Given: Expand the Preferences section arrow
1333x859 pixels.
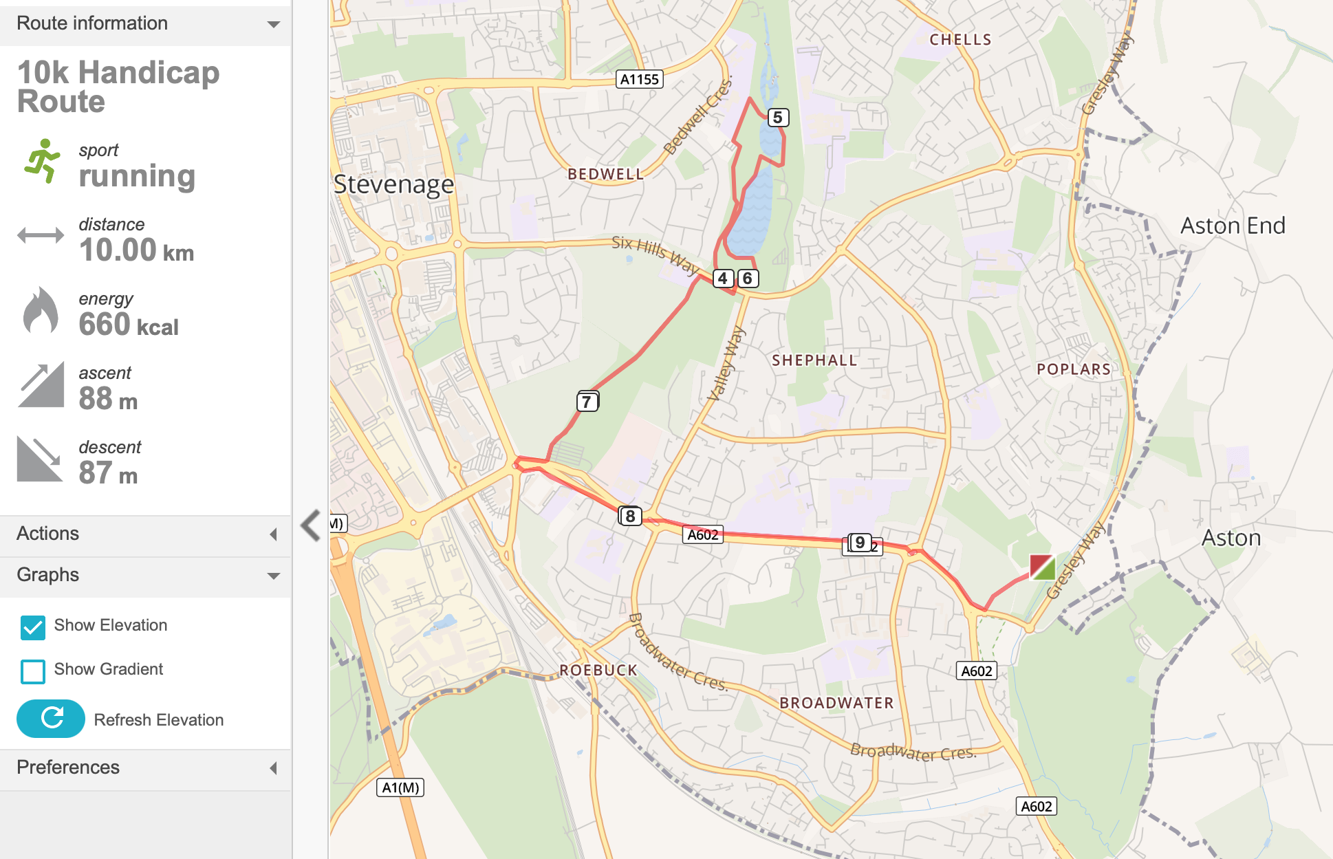Looking at the screenshot, I should tap(274, 768).
